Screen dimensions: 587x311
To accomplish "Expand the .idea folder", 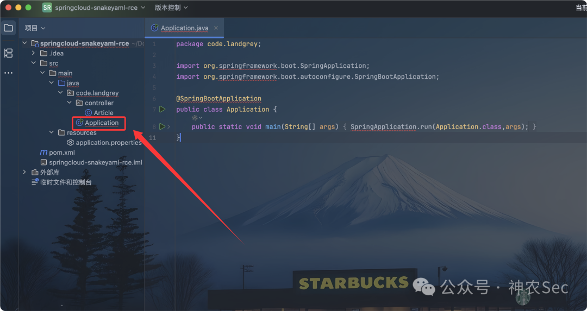I will pyautogui.click(x=34, y=53).
